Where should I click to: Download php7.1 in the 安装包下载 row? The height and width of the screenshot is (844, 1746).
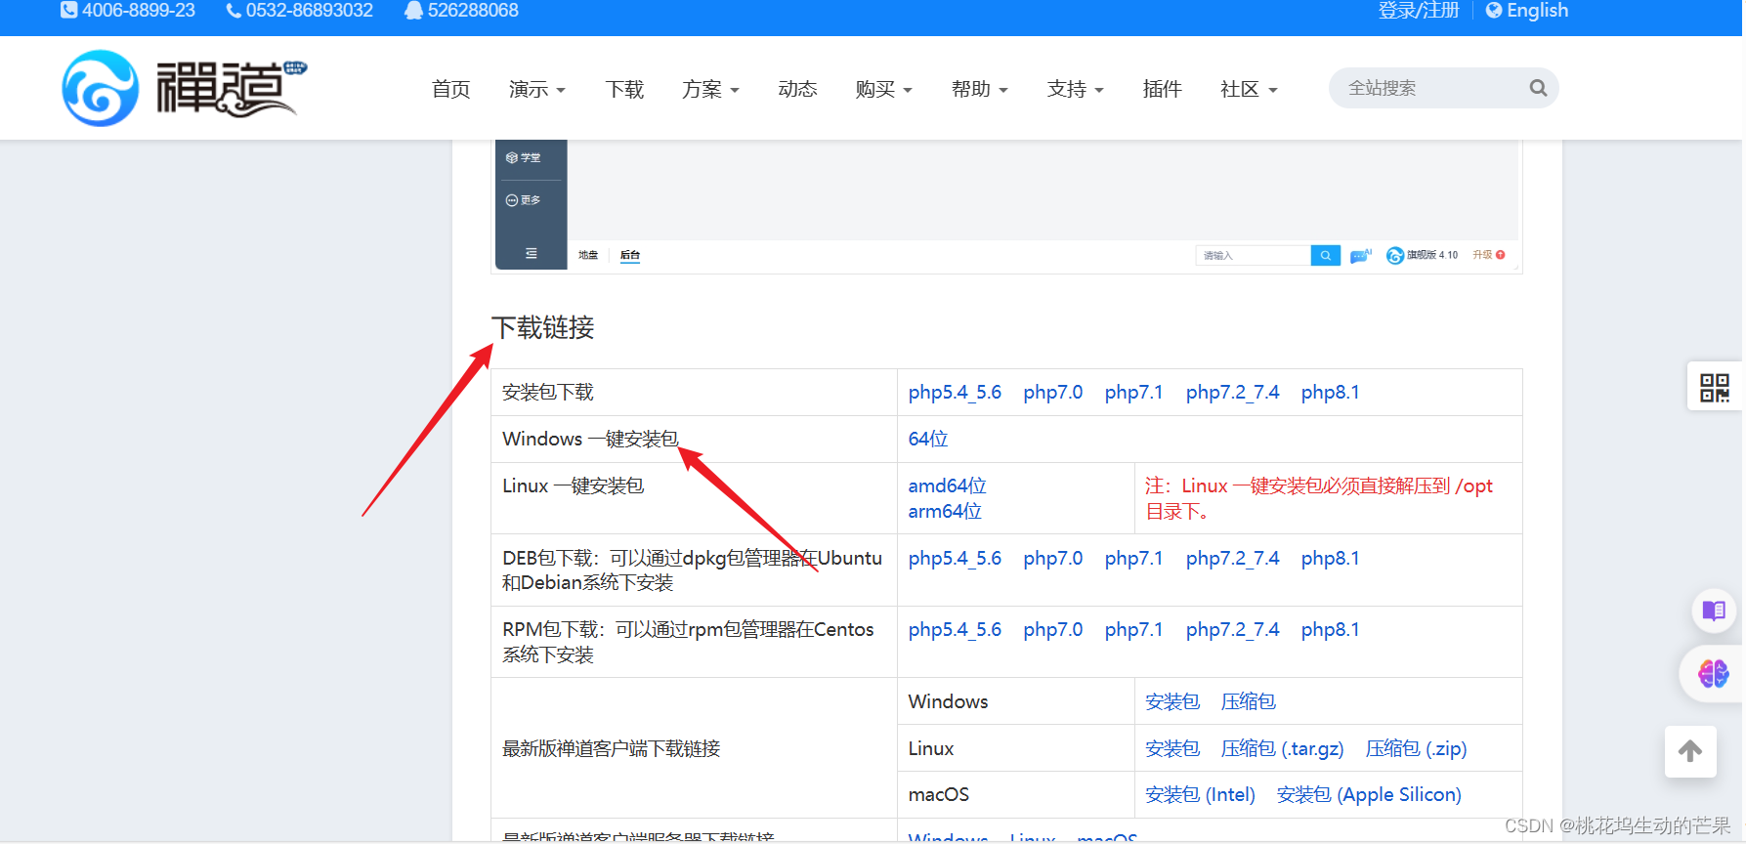1134,392
